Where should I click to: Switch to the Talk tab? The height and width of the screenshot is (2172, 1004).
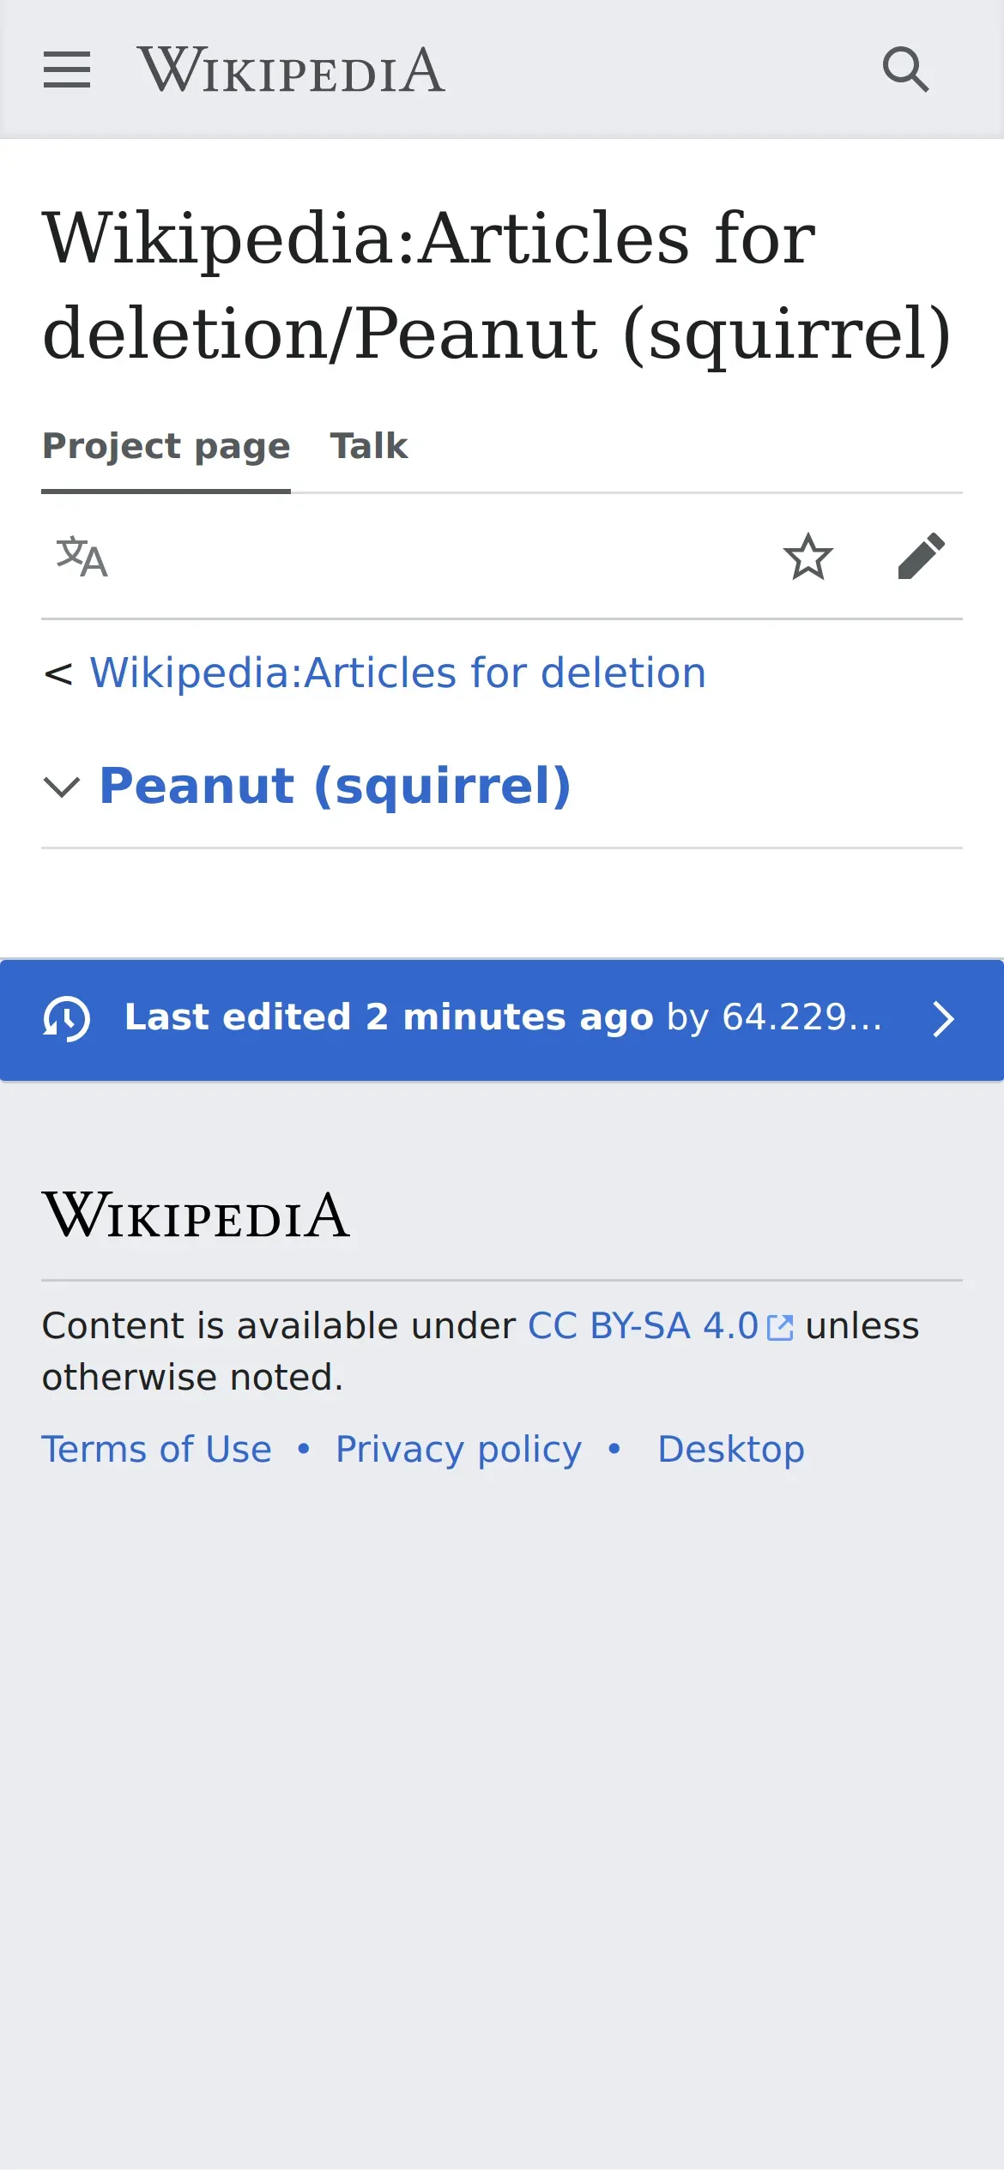point(369,446)
